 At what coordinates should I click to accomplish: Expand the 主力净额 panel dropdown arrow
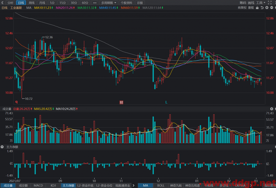(2, 147)
